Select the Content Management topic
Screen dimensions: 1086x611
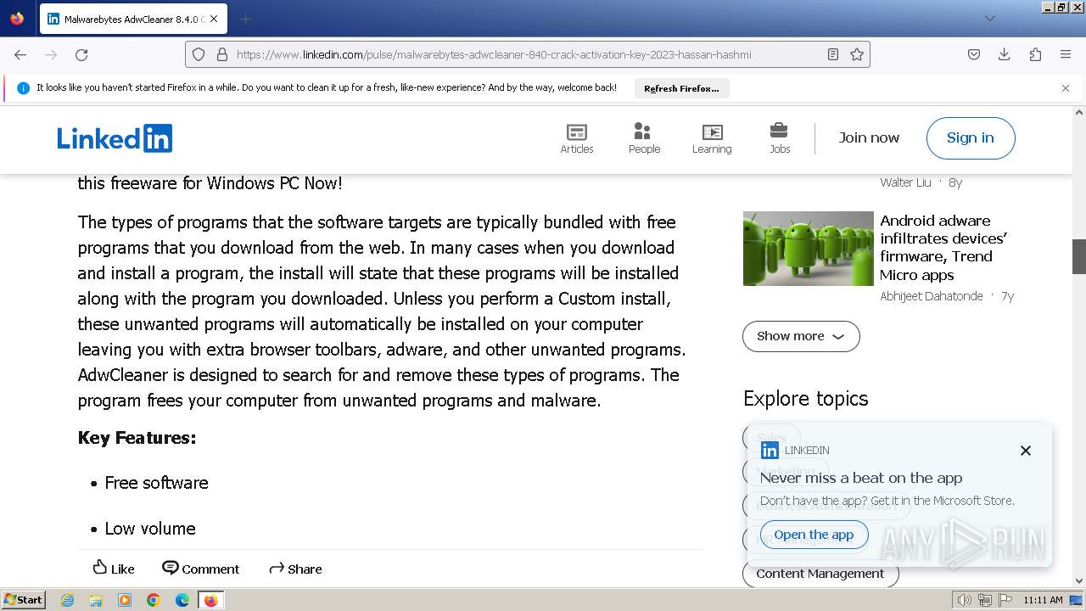coord(820,574)
